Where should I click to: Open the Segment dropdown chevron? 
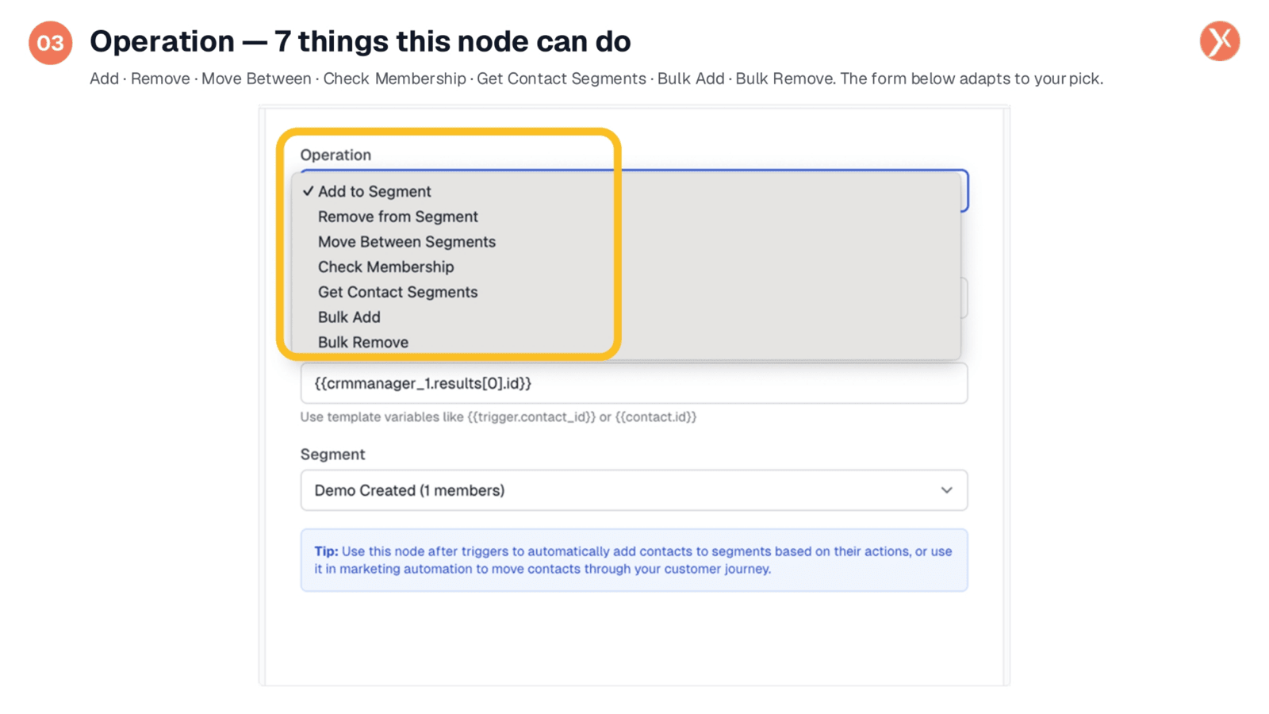(946, 490)
